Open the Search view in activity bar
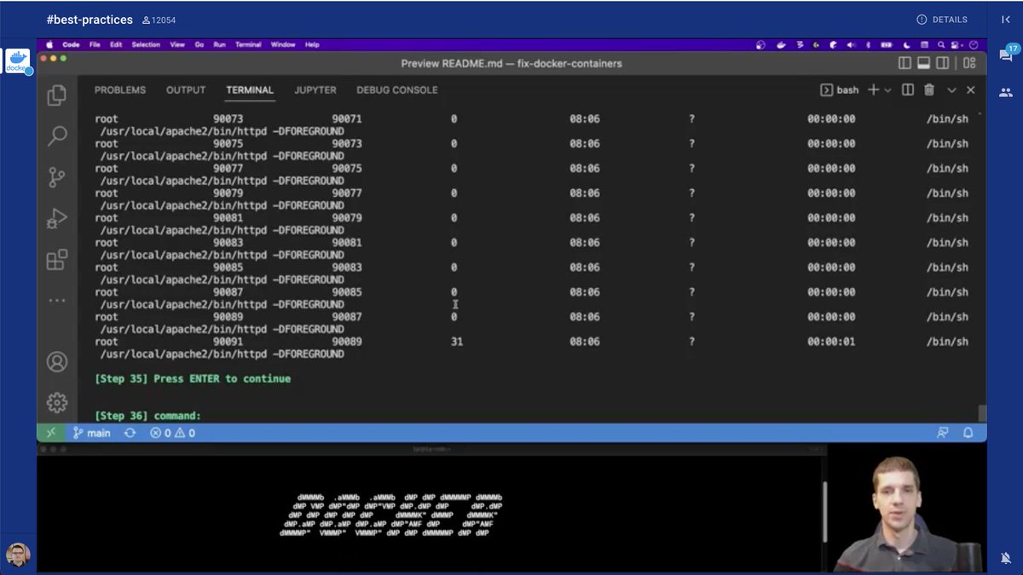The height and width of the screenshot is (575, 1023). [57, 136]
